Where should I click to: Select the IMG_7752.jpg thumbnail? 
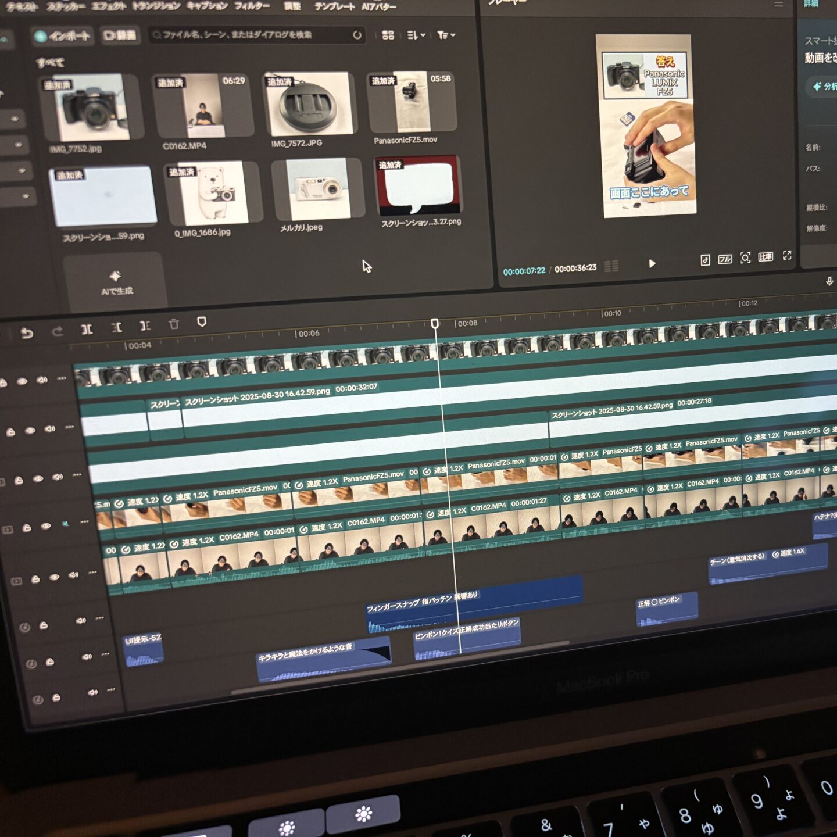91,108
